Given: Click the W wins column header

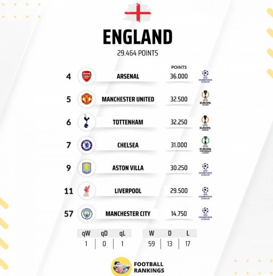Looking at the screenshot, I should (x=151, y=233).
